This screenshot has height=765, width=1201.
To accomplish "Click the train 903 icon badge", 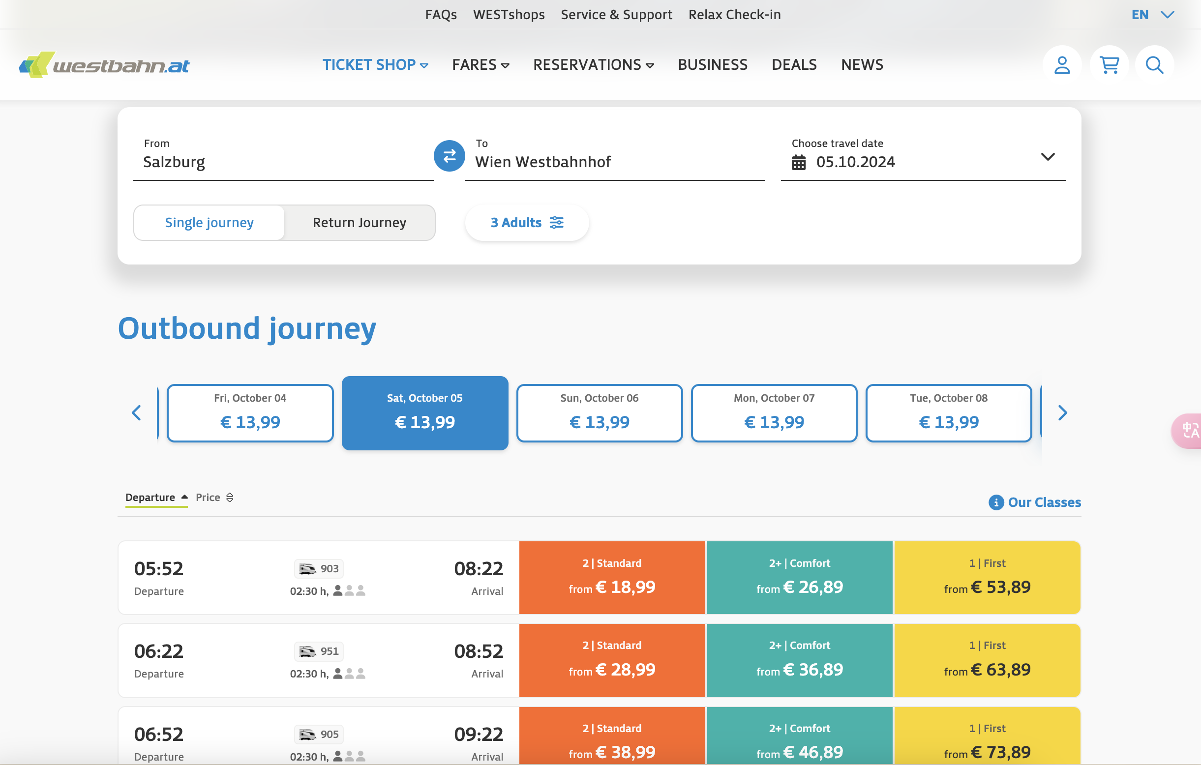I will [x=319, y=568].
